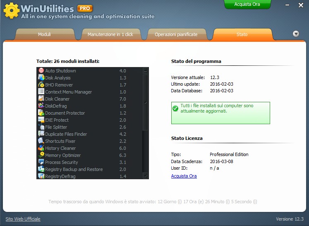This screenshot has width=309, height=226.
Task: Click the Versione 12.3 footer text
Action: pos(290,219)
